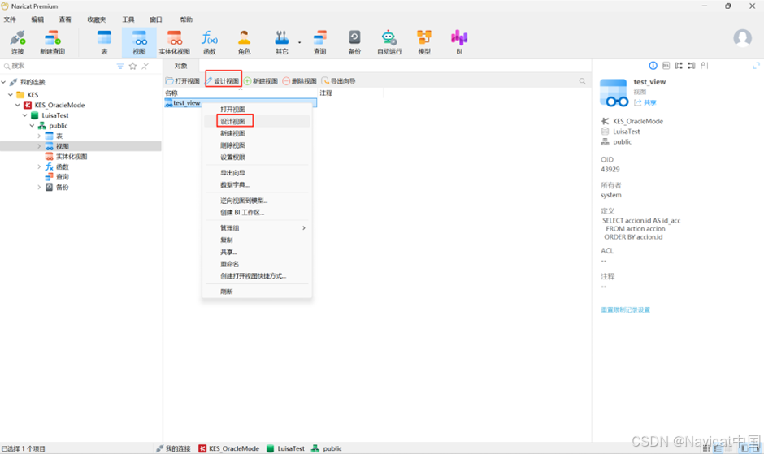Click the Backup (备份) toolbar icon
This screenshot has height=454, width=764.
click(x=354, y=42)
